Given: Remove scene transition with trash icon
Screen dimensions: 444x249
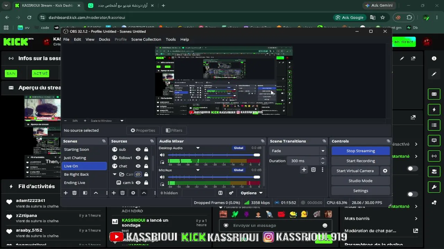Looking at the screenshot, I should [x=313, y=169].
